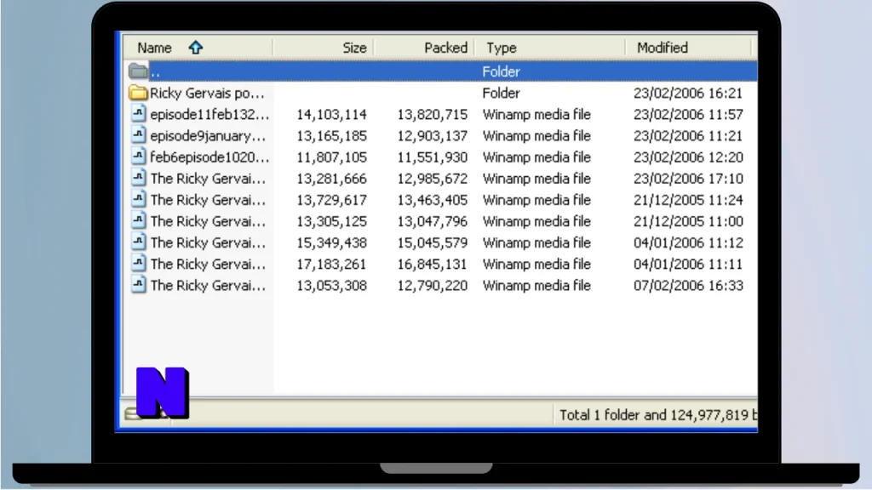Click the file icon in the 13,729,617 row
872x490 pixels.
tap(139, 199)
